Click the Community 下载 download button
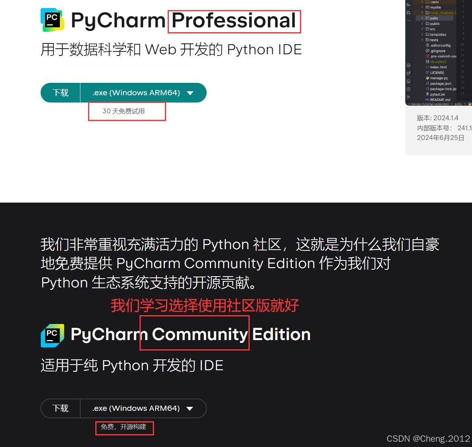 60,408
